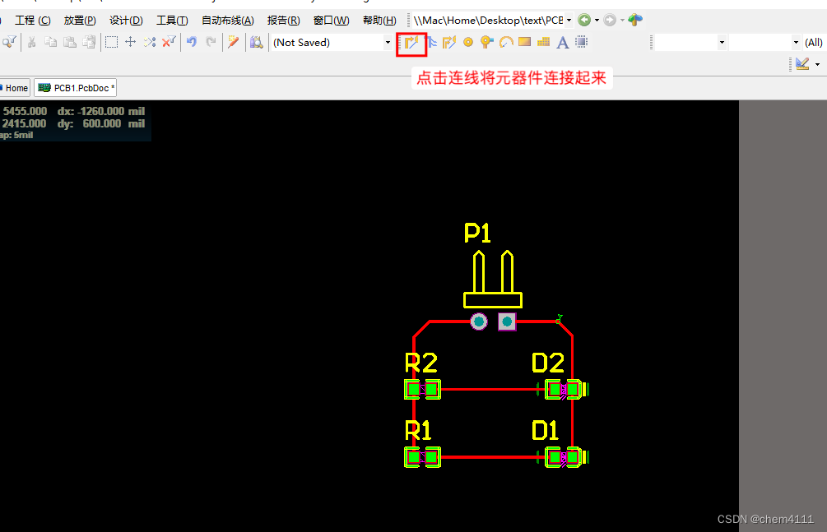Open the 工程(C) project menu
This screenshot has height=532, width=827.
(33, 21)
